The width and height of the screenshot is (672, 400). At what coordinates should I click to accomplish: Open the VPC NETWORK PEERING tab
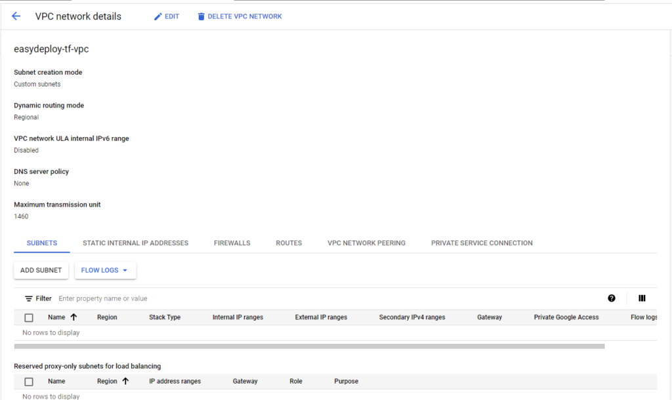click(x=367, y=243)
